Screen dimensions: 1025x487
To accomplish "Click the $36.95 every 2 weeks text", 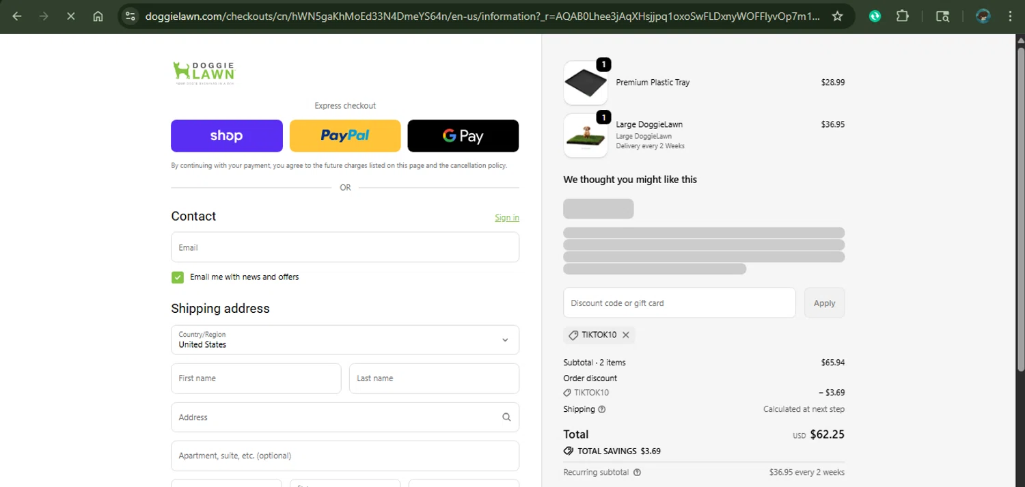I will point(807,473).
